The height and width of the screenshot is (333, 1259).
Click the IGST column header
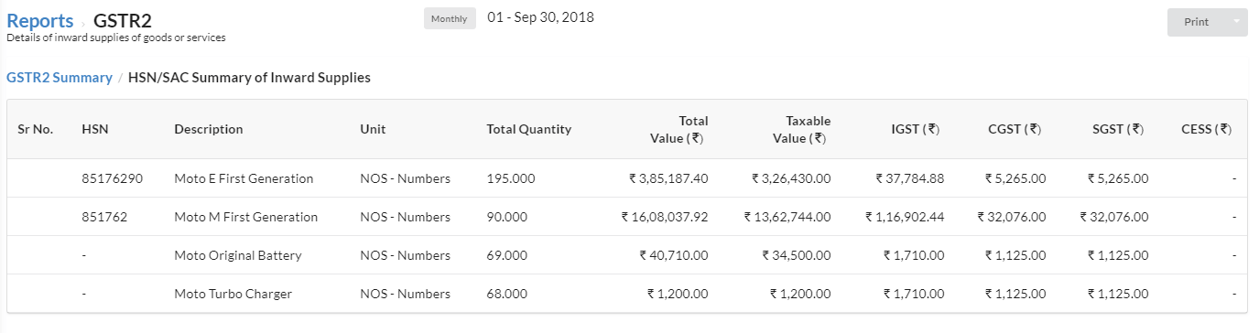(x=919, y=129)
